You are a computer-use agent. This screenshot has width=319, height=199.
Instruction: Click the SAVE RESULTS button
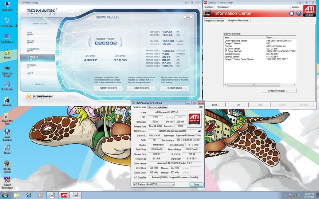141,88
